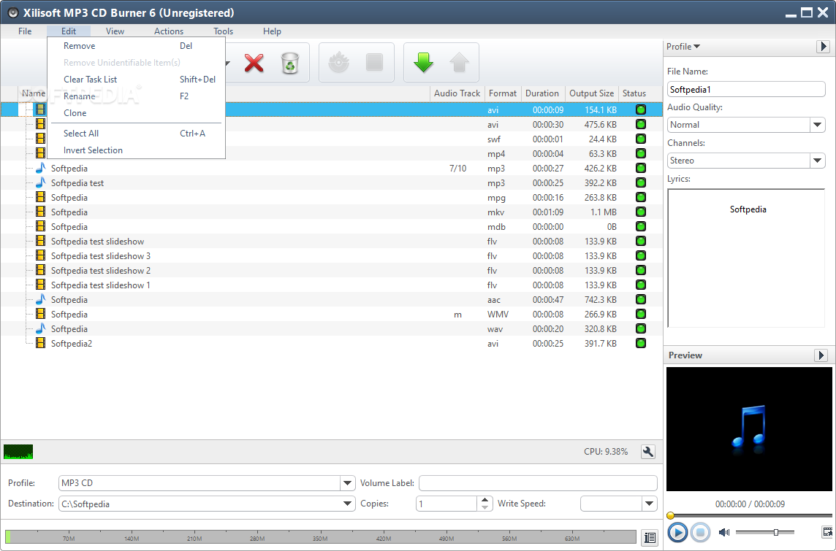Open the View menu
Image resolution: width=836 pixels, height=551 pixels.
[x=115, y=31]
